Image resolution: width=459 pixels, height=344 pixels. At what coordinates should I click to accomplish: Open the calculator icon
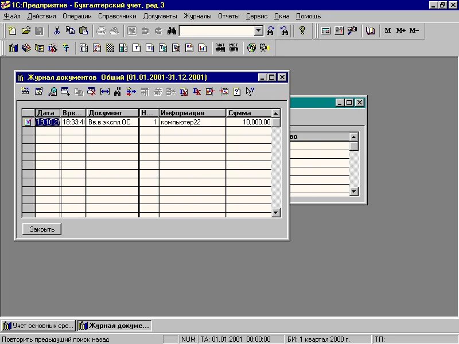pyautogui.click(x=326, y=31)
